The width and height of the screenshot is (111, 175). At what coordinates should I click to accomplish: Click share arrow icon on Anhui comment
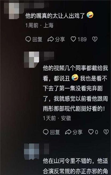pos(68,132)
